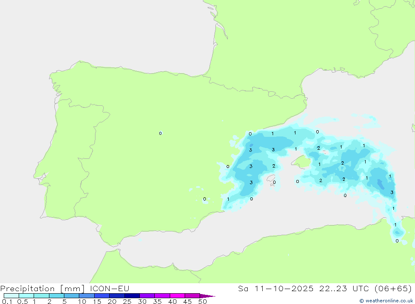Click the '25' legend scale label

127,302
